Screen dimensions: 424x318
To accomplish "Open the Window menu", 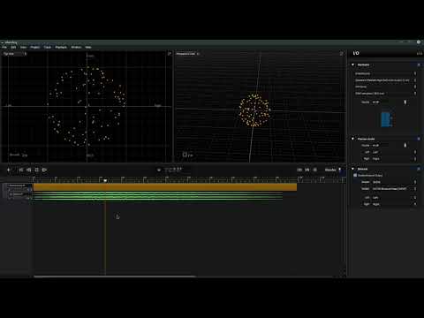I will (x=76, y=47).
